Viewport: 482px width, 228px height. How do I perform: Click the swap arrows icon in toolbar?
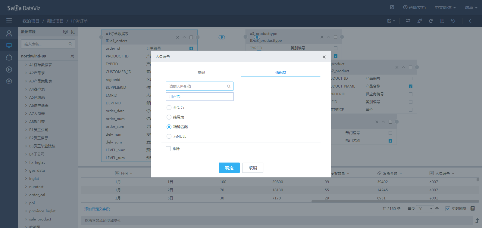pyautogui.click(x=408, y=21)
